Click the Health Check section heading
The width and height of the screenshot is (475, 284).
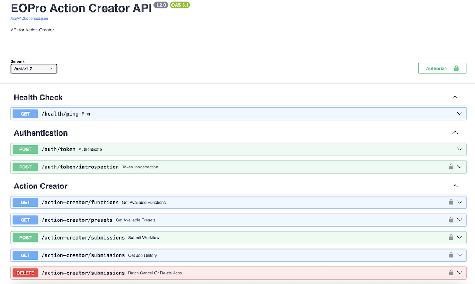click(38, 97)
